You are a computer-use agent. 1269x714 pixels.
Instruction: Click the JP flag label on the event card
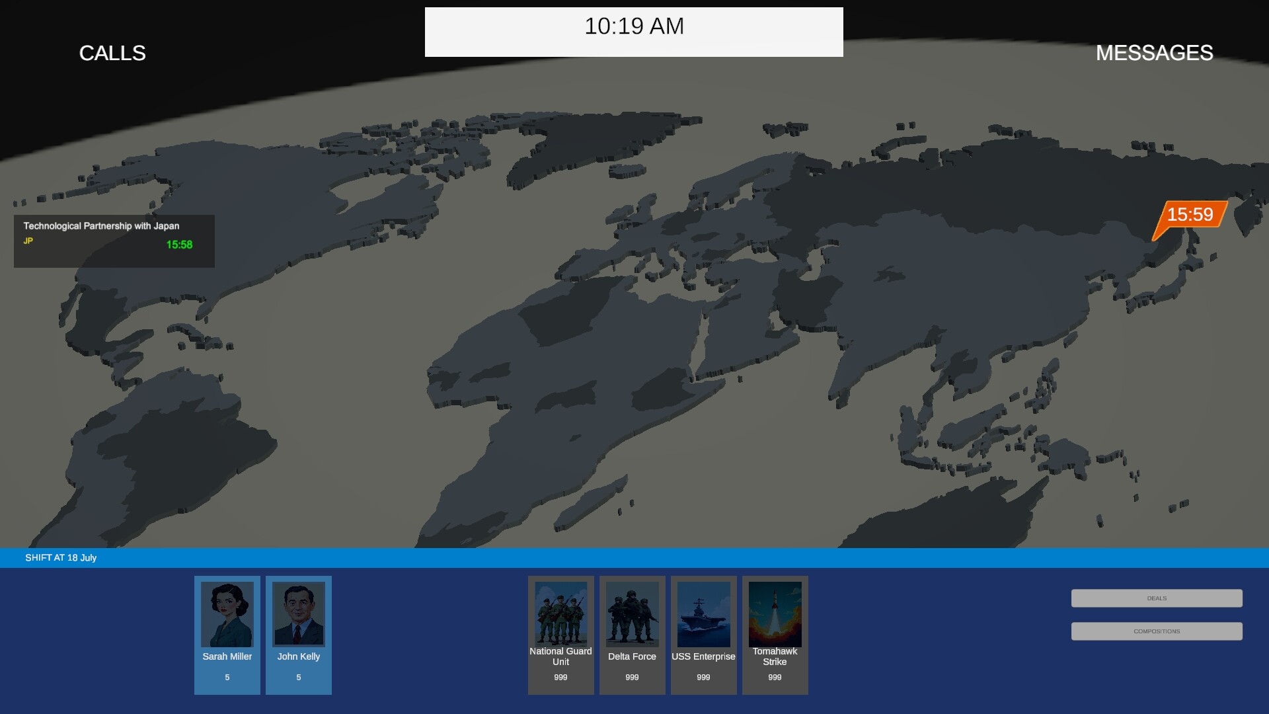(29, 242)
